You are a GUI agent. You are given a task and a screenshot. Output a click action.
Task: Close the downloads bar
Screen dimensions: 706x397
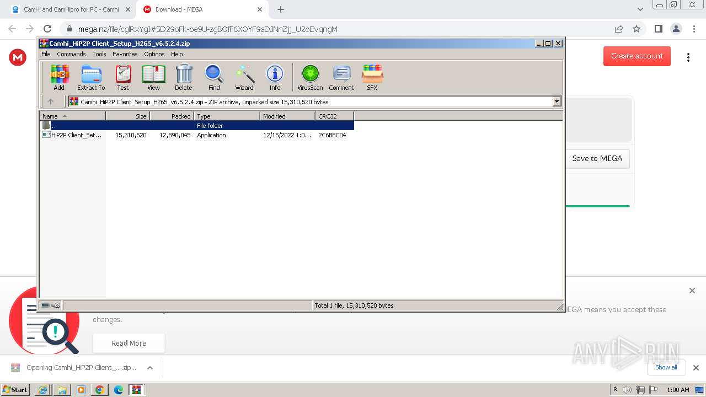pyautogui.click(x=696, y=368)
